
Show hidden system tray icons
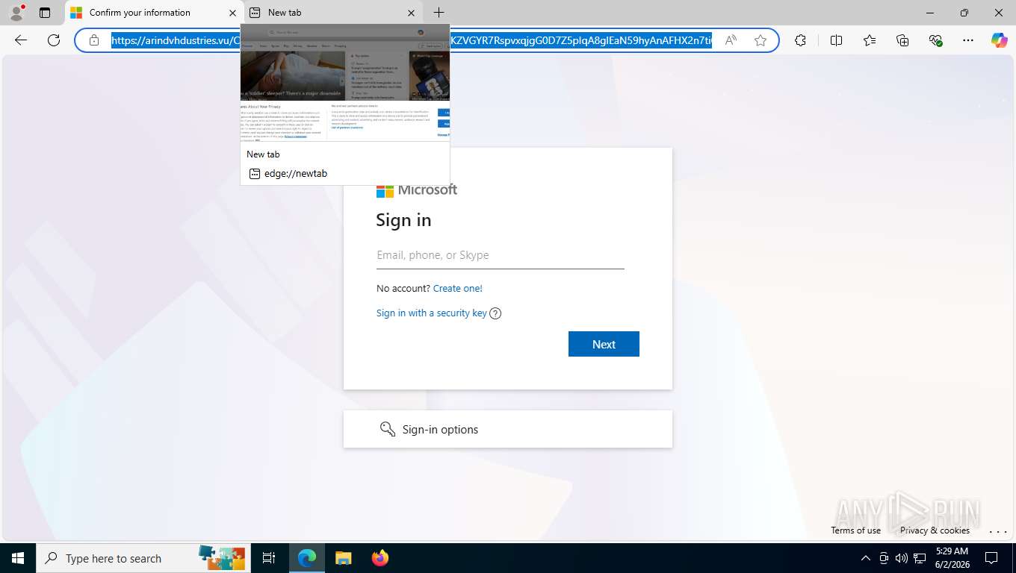[x=866, y=558]
